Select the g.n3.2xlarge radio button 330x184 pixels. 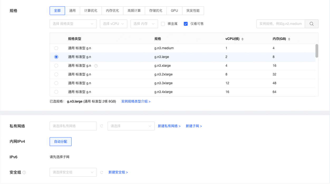[56, 74]
